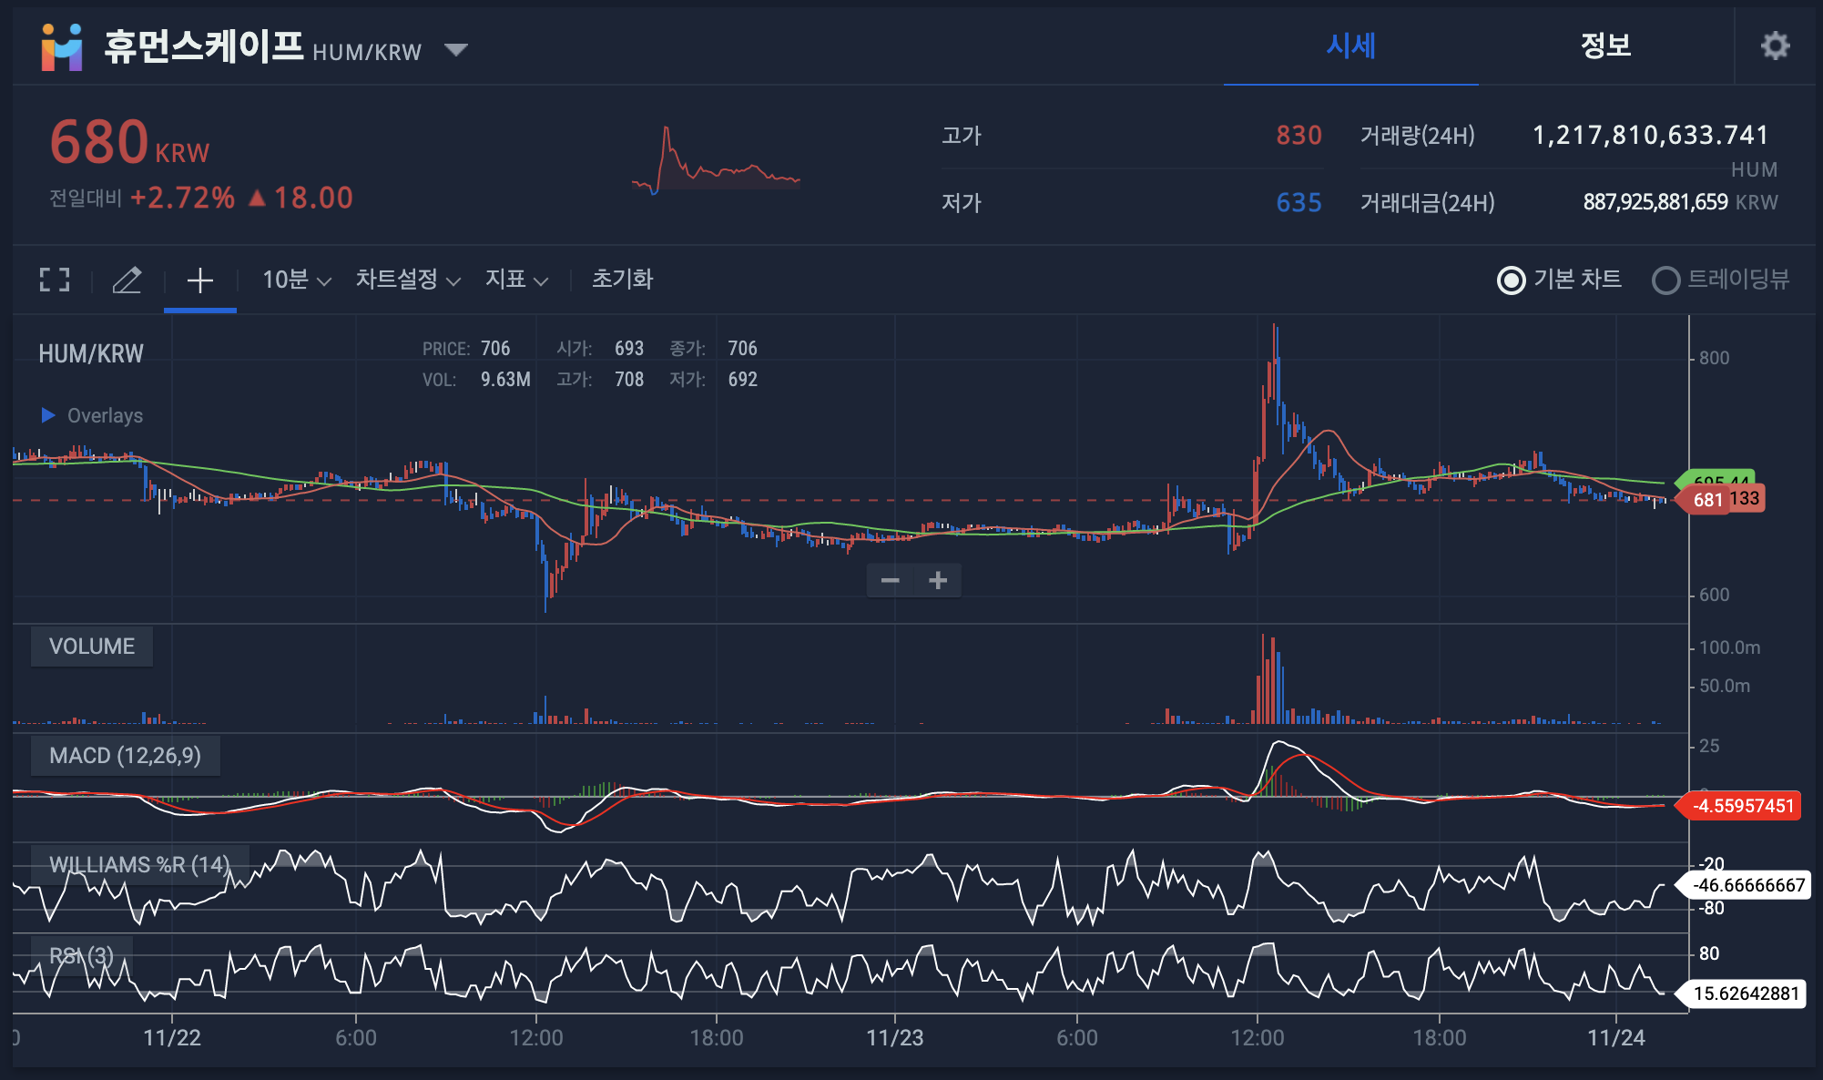
Task: Open the 10분 interval dropdown
Action: [x=296, y=280]
